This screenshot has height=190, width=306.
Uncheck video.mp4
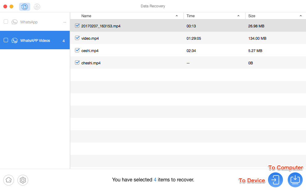pyautogui.click(x=77, y=38)
